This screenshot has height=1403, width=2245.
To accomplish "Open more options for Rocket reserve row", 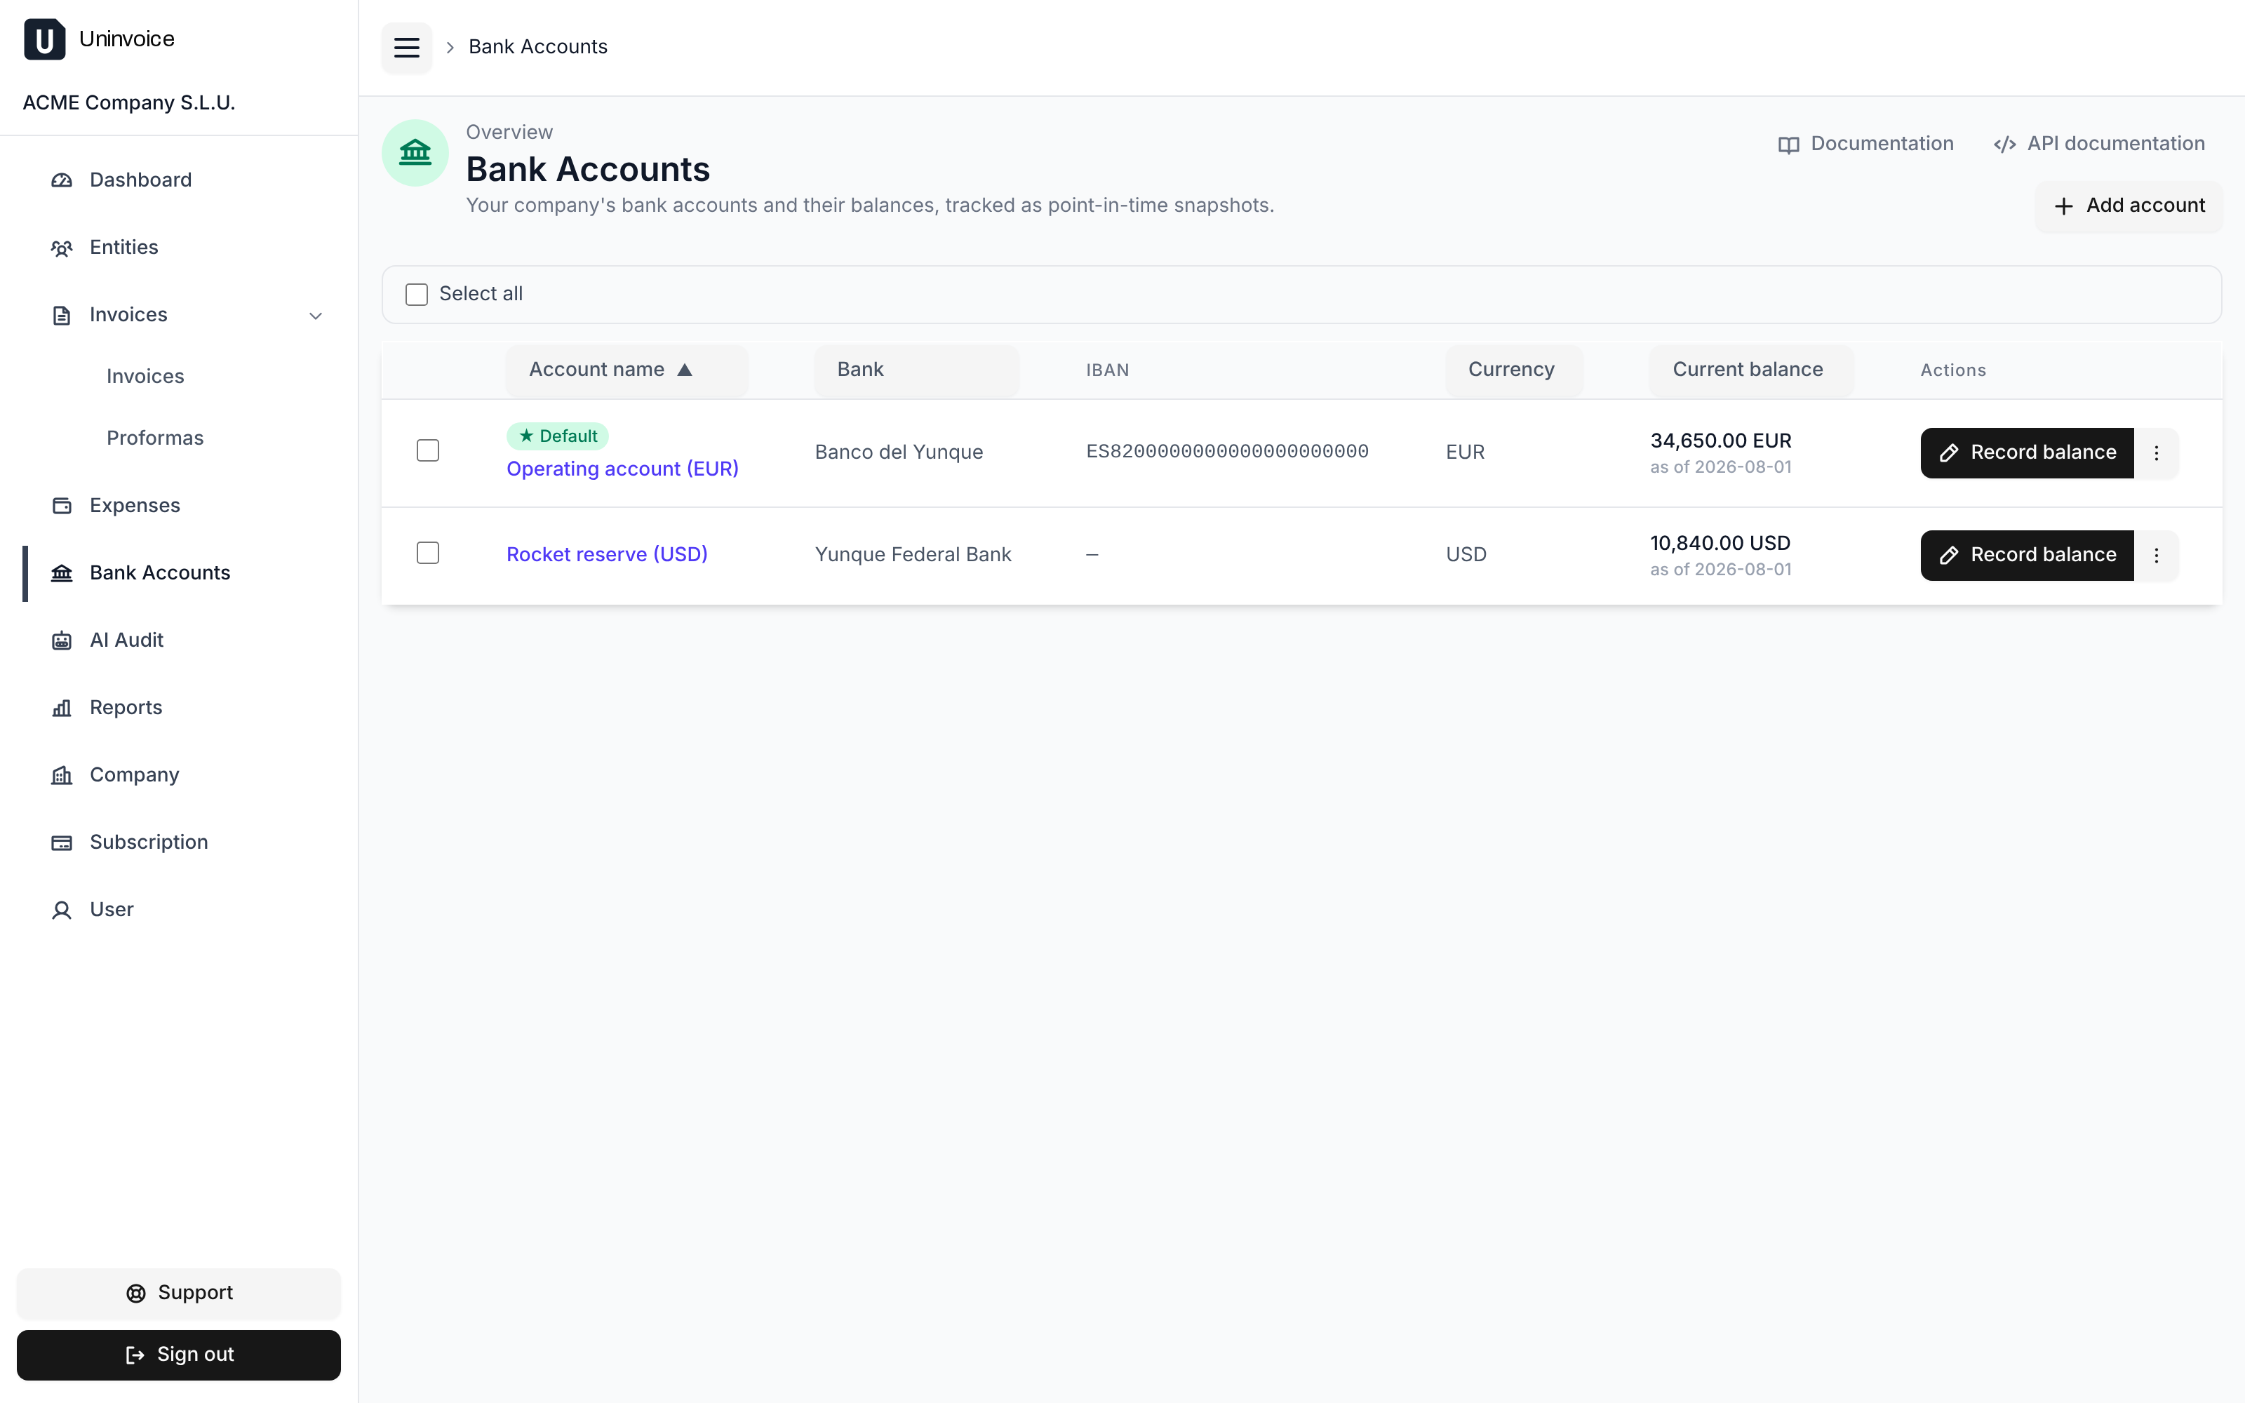I will [x=2156, y=555].
